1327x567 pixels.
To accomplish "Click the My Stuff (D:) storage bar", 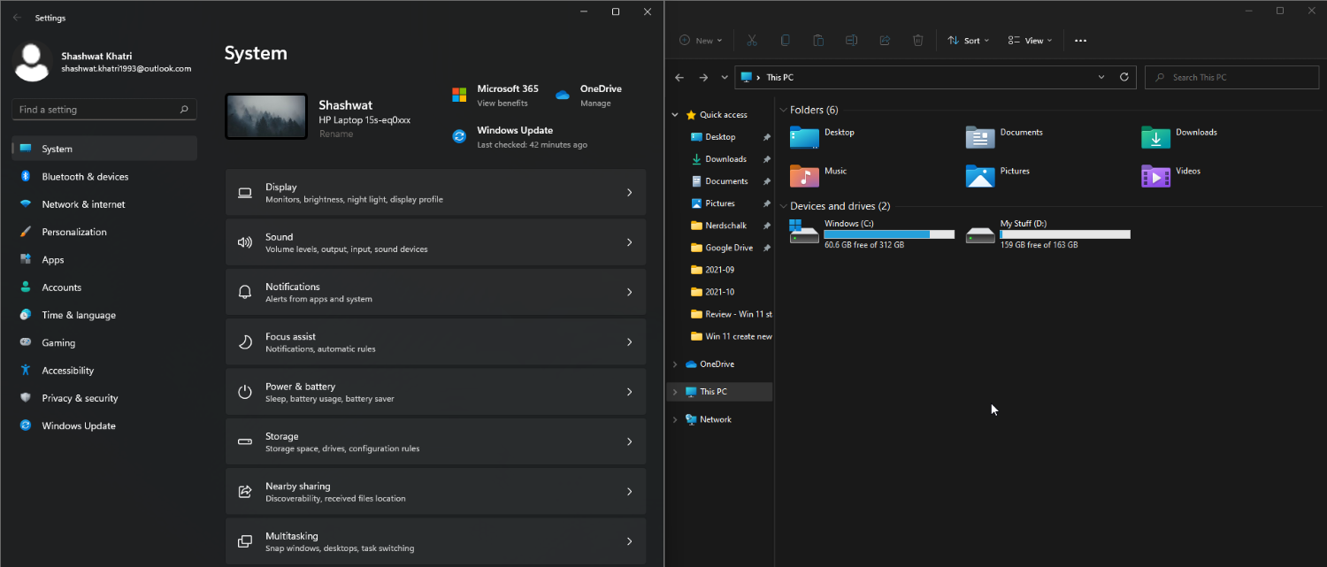I will (x=1064, y=234).
